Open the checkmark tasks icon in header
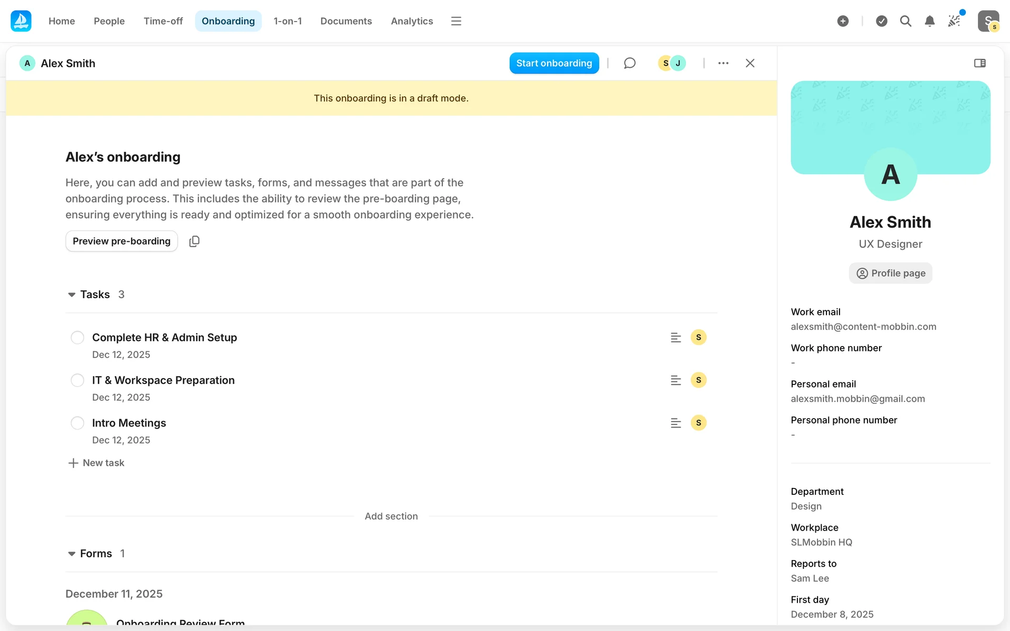This screenshot has height=631, width=1010. pos(882,21)
